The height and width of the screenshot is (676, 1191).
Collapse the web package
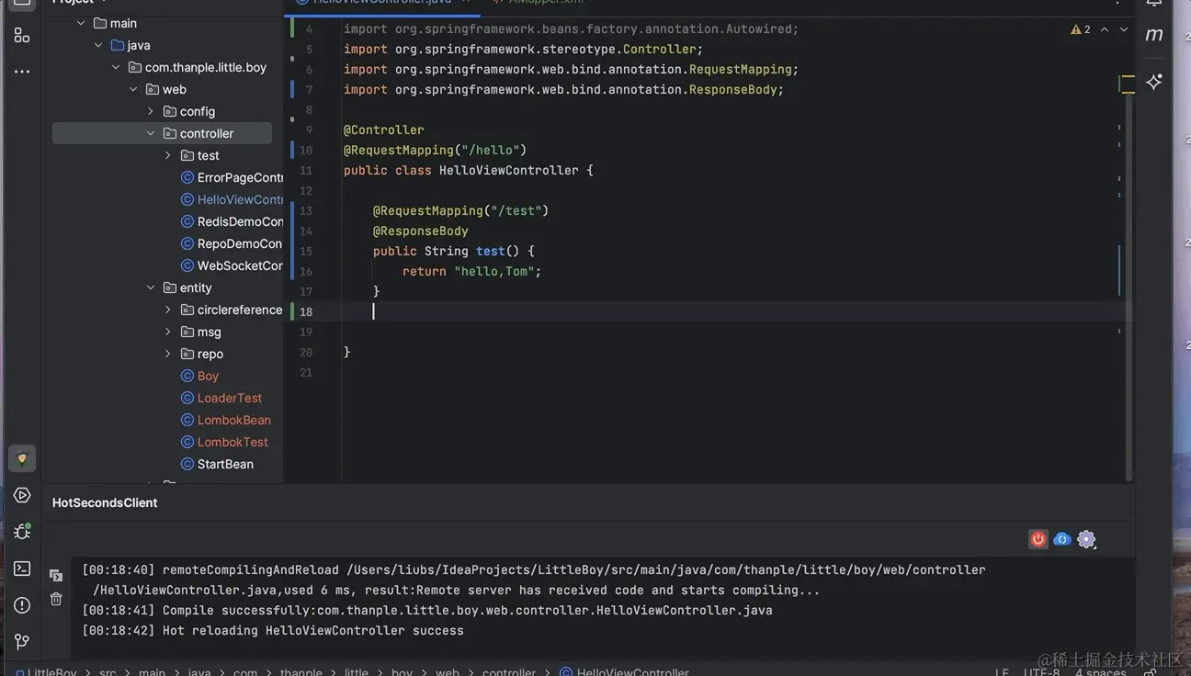point(133,89)
